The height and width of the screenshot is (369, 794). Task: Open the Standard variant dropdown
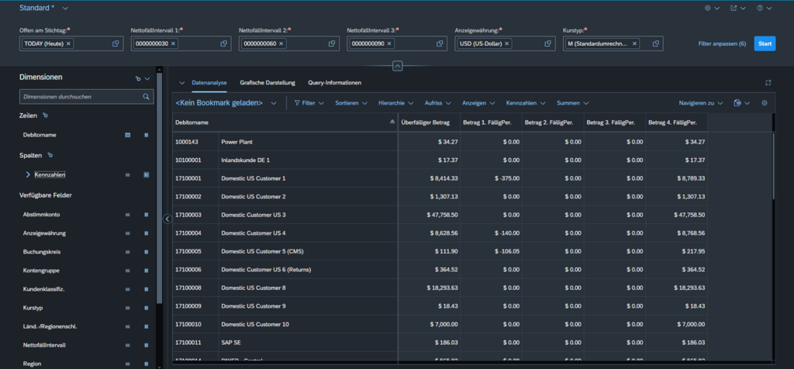tap(65, 8)
